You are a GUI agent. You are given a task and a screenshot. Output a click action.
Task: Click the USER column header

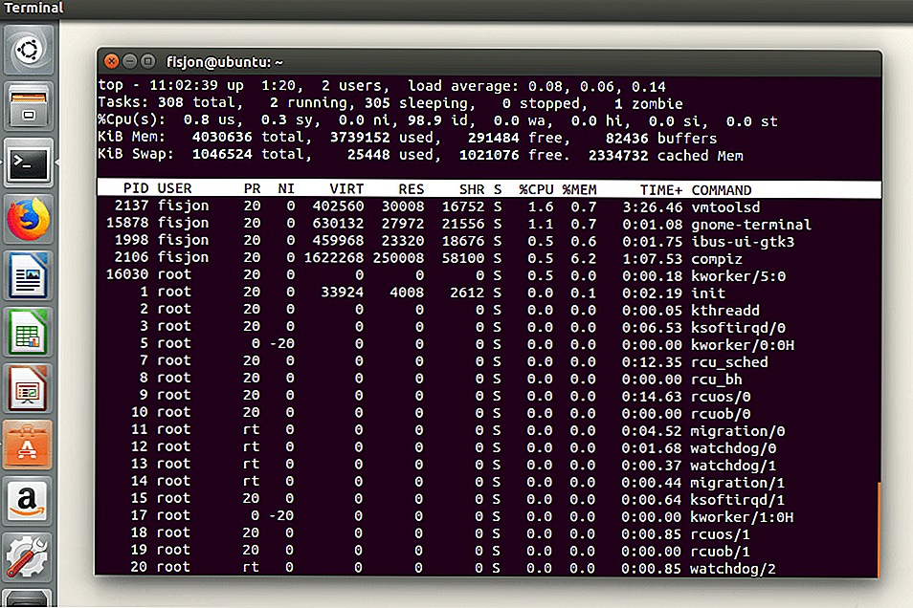coord(174,188)
